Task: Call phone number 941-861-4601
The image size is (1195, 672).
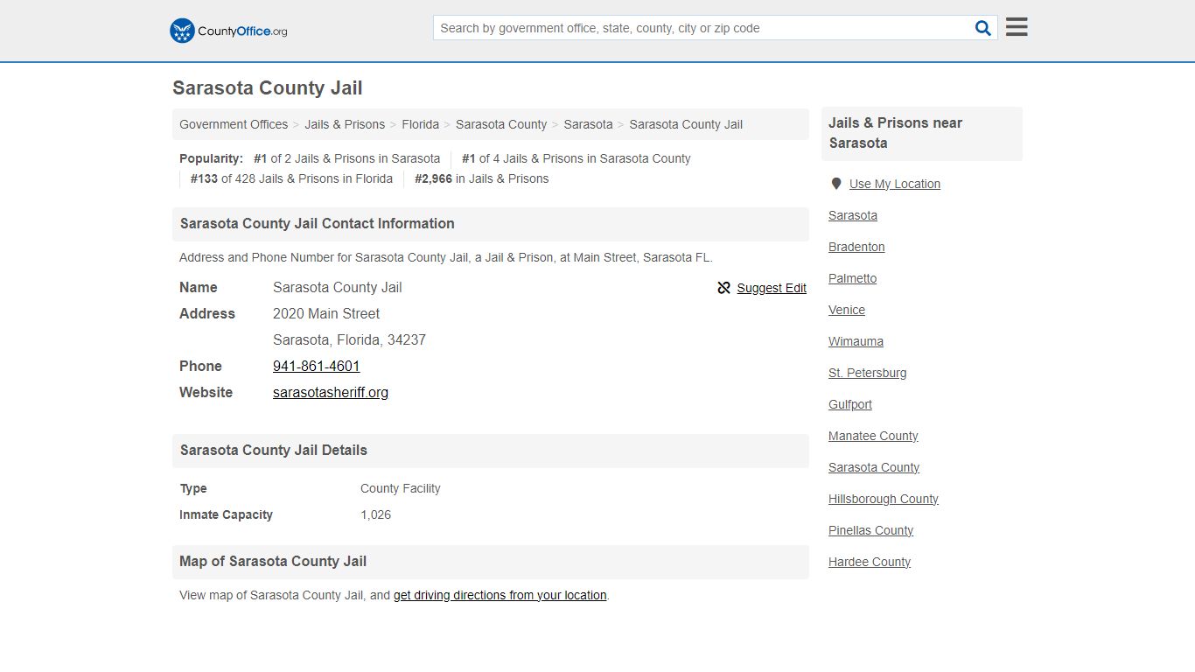Action: pyautogui.click(x=317, y=366)
